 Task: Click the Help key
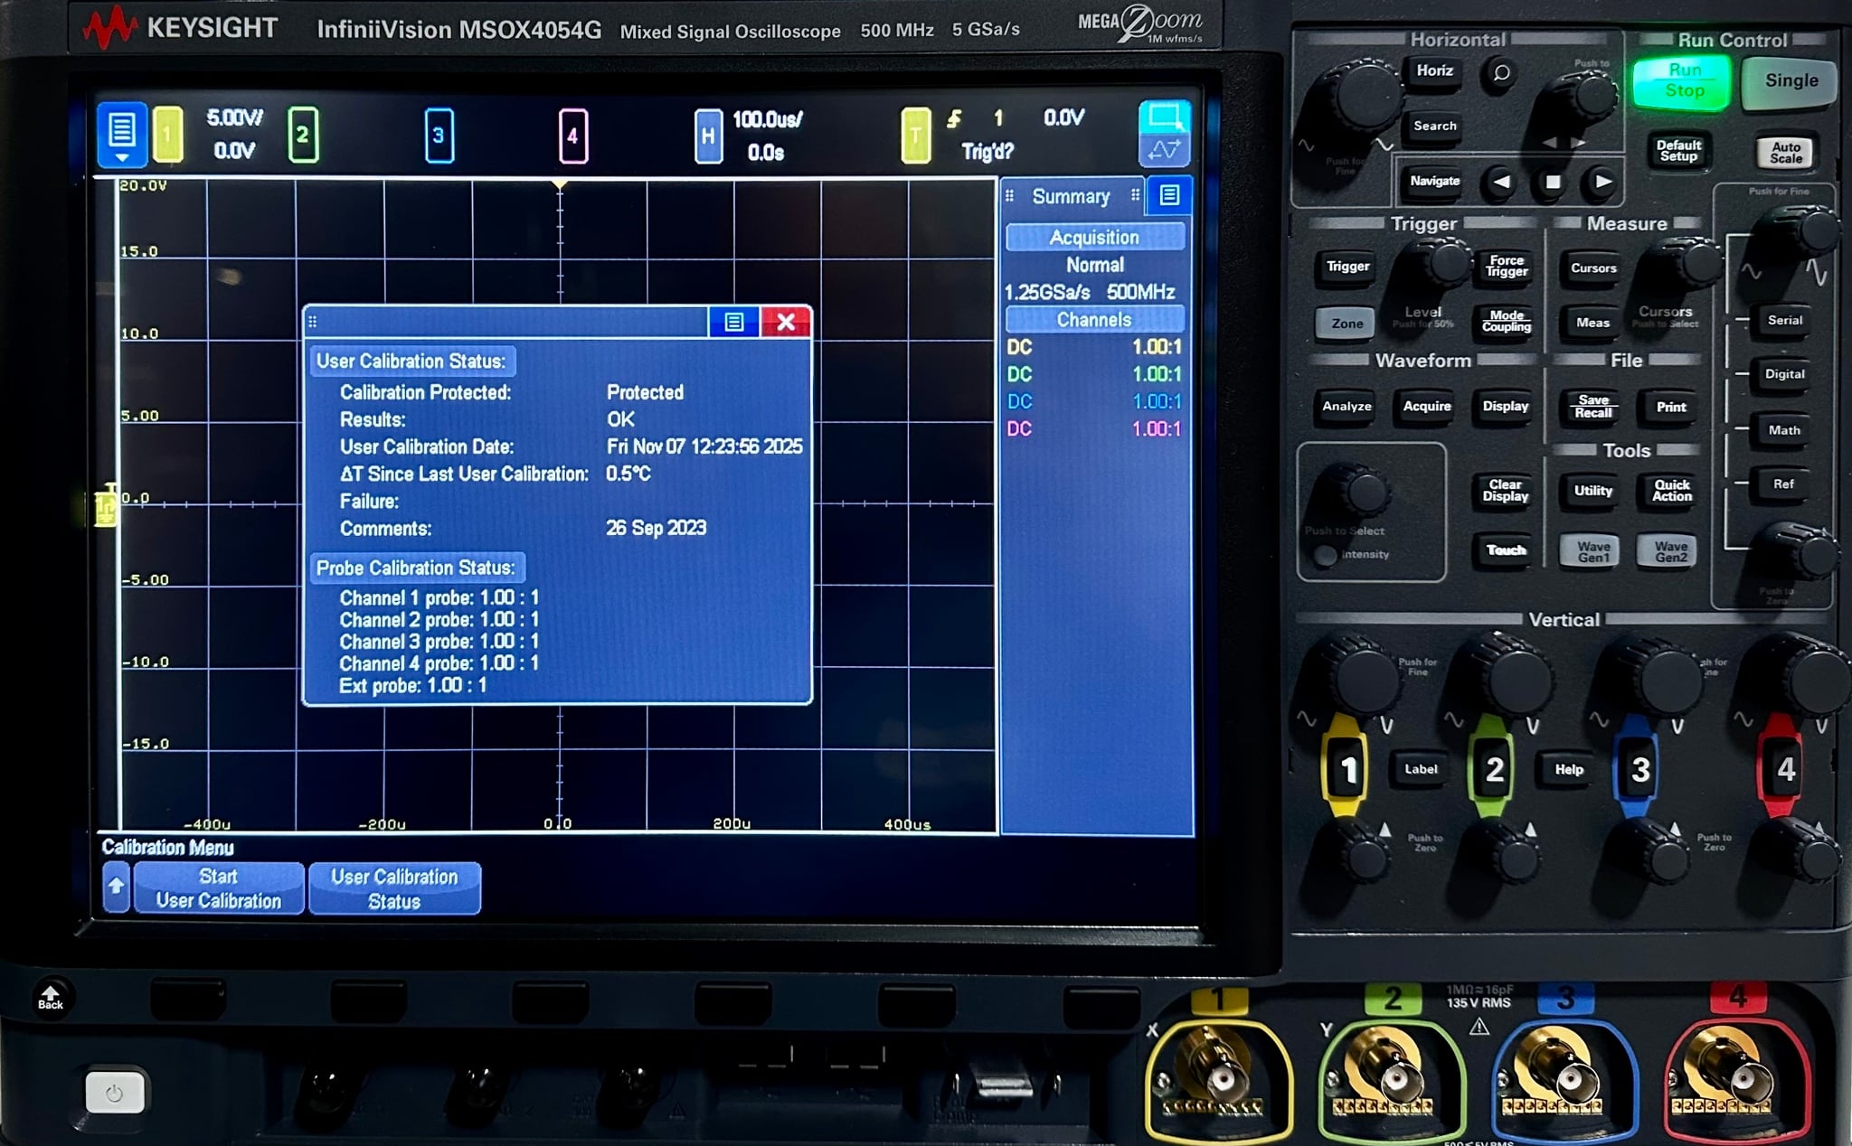(1569, 770)
